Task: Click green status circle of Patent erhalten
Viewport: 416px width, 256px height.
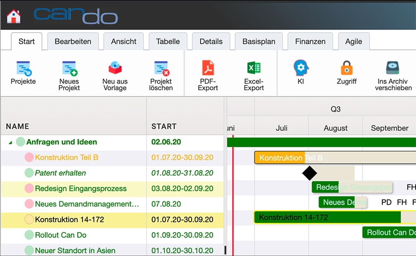Action: tap(29, 173)
